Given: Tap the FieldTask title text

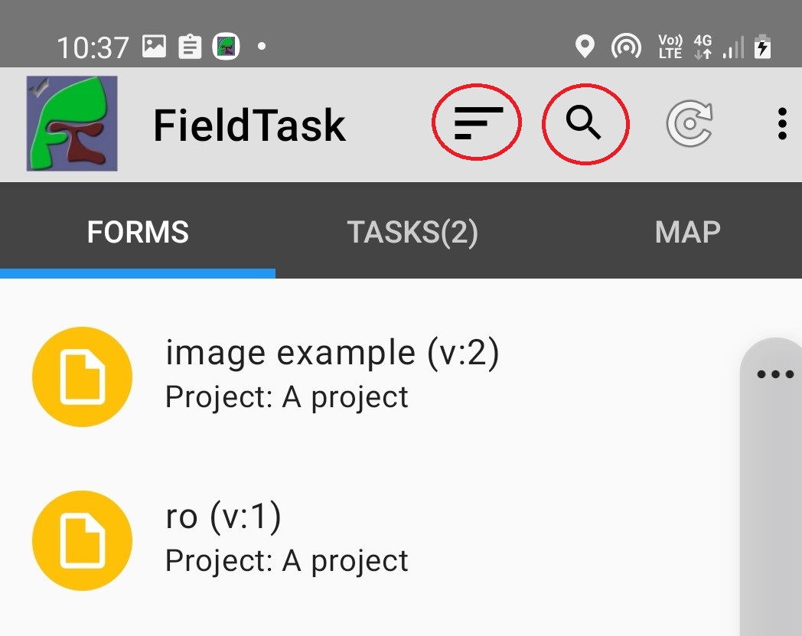Looking at the screenshot, I should click(x=249, y=125).
